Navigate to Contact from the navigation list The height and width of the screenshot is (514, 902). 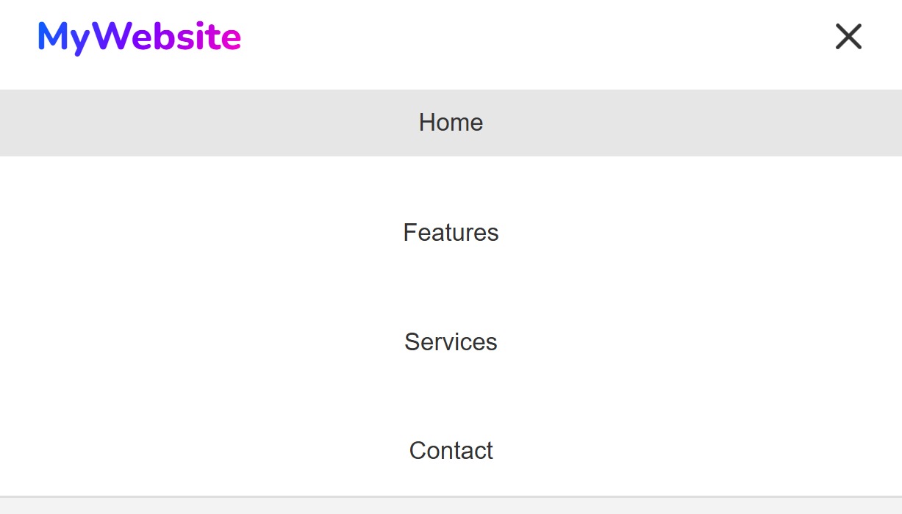click(451, 451)
